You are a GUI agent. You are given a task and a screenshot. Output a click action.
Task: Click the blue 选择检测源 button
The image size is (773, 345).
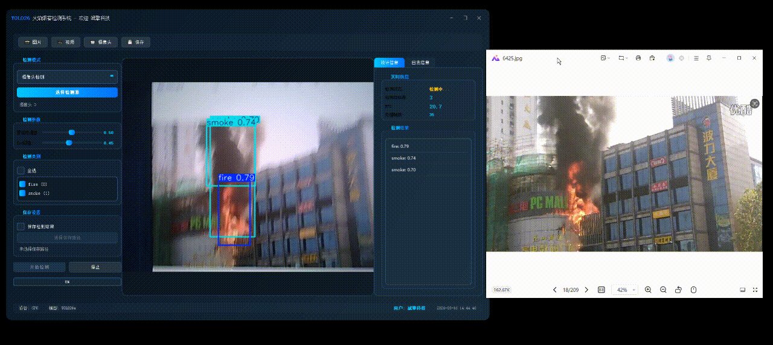pos(67,92)
